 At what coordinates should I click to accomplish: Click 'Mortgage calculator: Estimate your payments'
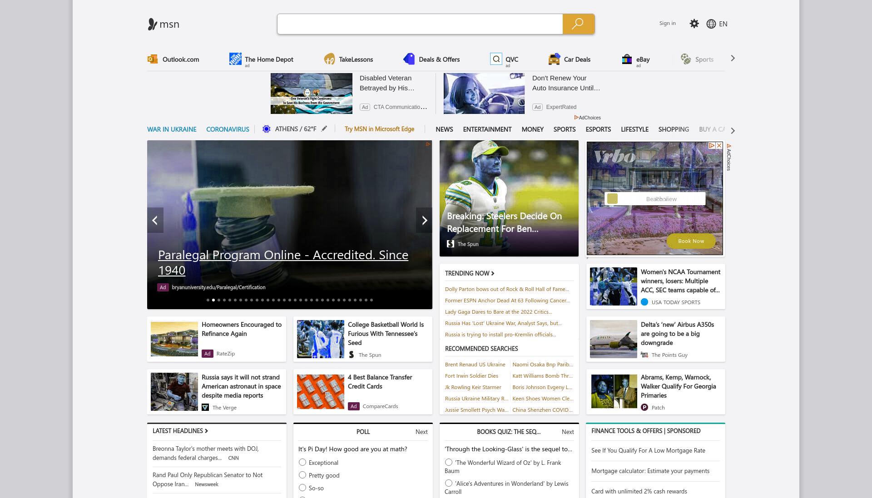(x=650, y=471)
